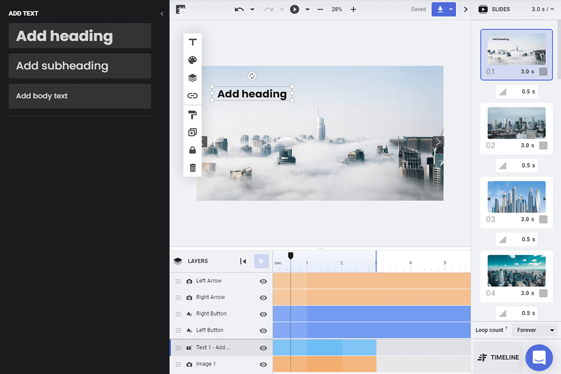This screenshot has width=561, height=374.
Task: Collapse the slides panel with chevron
Action: [466, 9]
